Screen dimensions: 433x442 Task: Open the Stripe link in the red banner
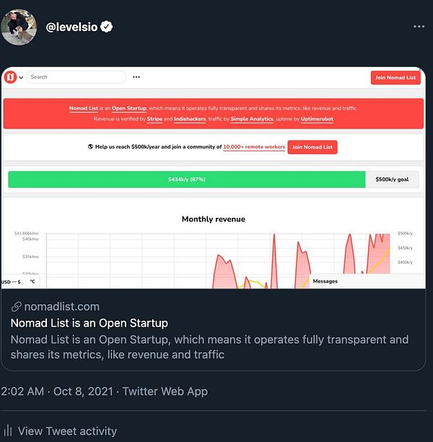(152, 118)
